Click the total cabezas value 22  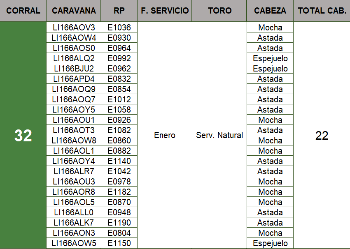322,135
